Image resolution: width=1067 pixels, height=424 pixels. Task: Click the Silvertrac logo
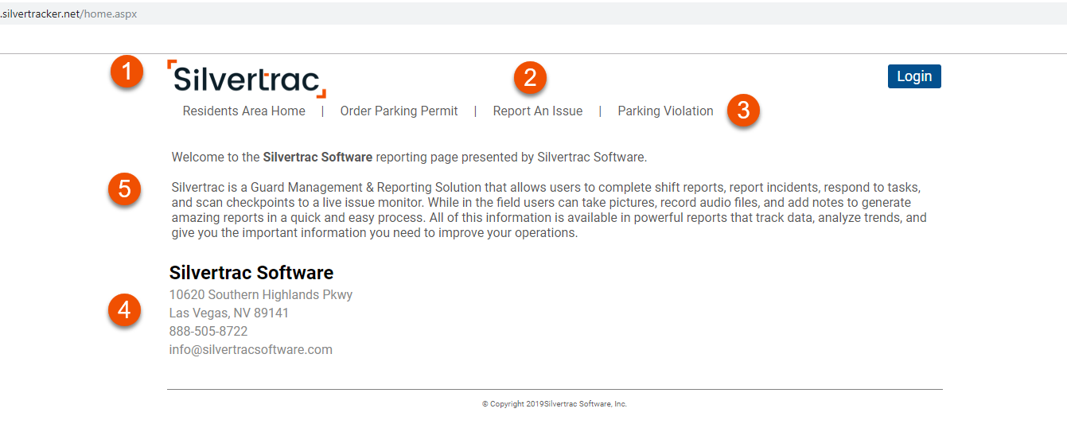247,78
